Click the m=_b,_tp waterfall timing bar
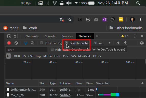This screenshot has height=98, width=146. pyautogui.click(x=109, y=94)
